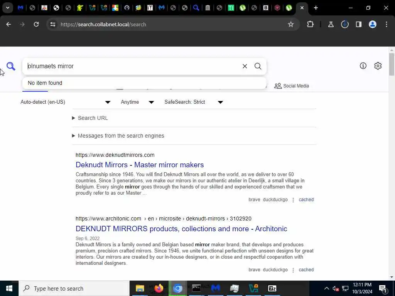
Task: Submit search using the magnifier icon in box
Action: pos(258,66)
